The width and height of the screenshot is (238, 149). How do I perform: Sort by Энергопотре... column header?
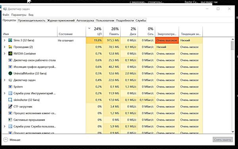coord(167,32)
